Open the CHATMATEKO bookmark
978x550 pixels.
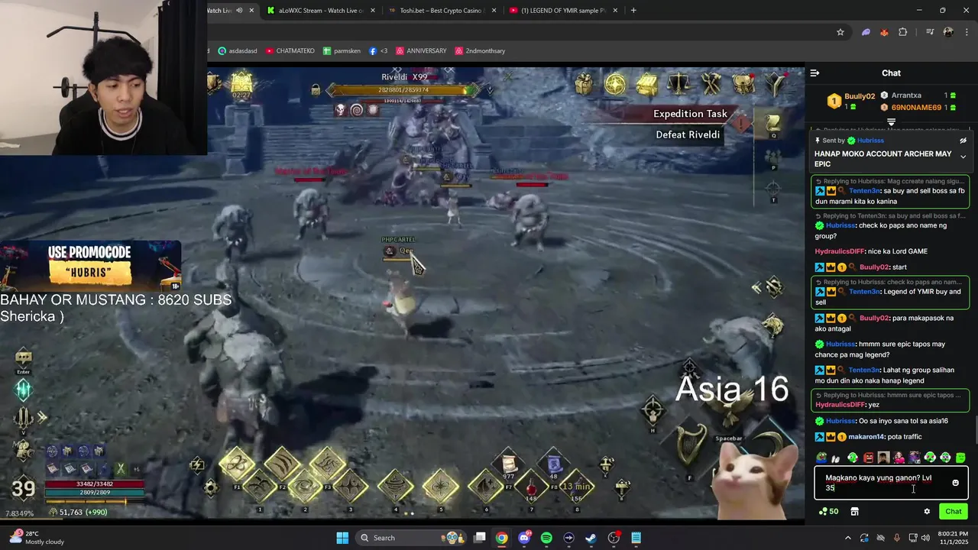[290, 51]
